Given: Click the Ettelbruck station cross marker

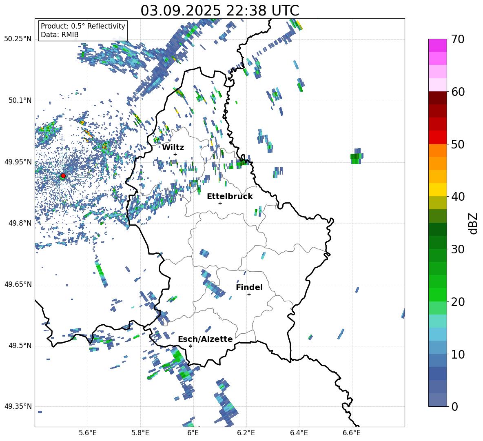Looking at the screenshot, I should (x=220, y=203).
